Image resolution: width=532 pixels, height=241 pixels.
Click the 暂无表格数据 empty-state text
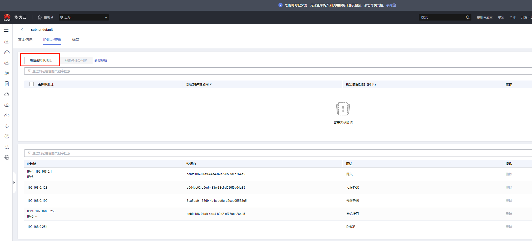(343, 123)
